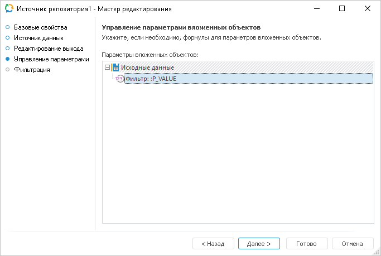Click the app logo icon in title bar

coord(9,9)
